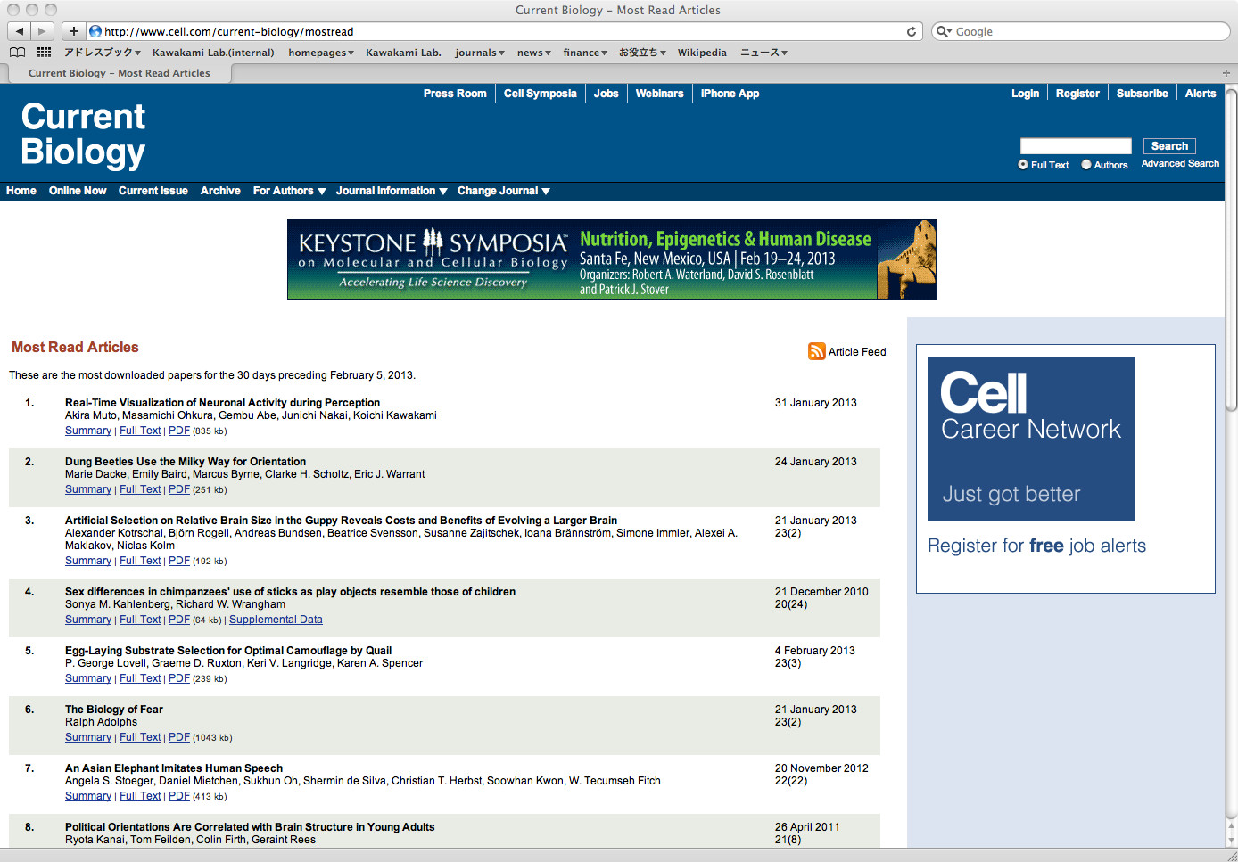This screenshot has width=1238, height=862.
Task: Click the add bookmark plus button
Action: (x=74, y=31)
